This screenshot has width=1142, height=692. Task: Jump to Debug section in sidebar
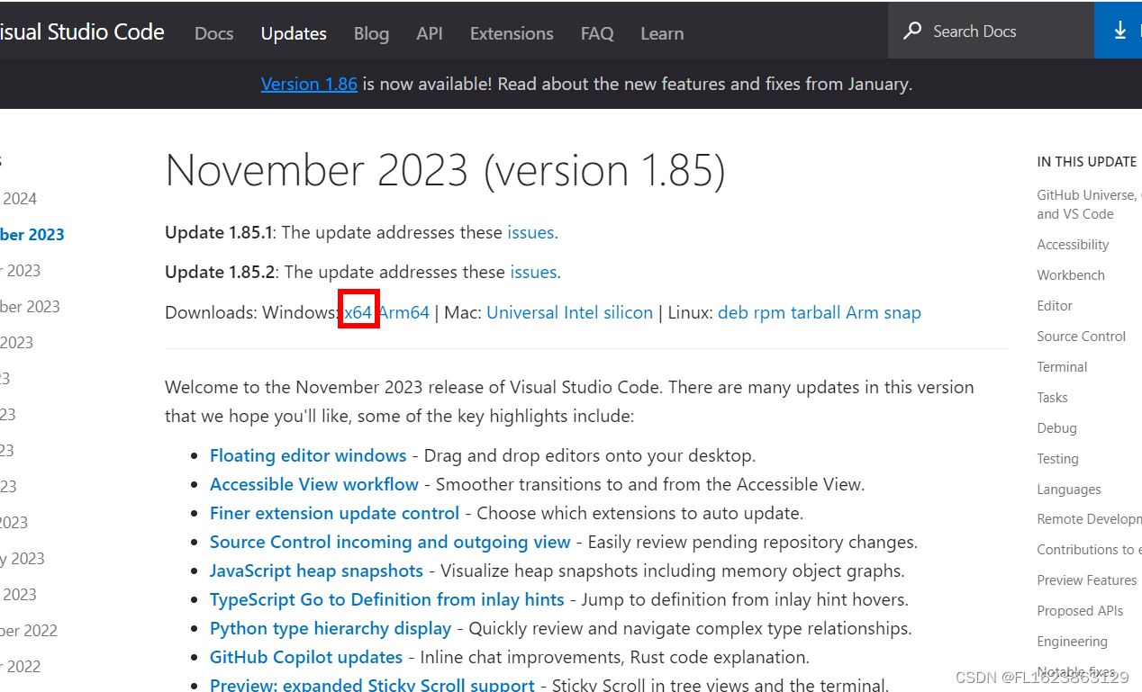(1056, 428)
